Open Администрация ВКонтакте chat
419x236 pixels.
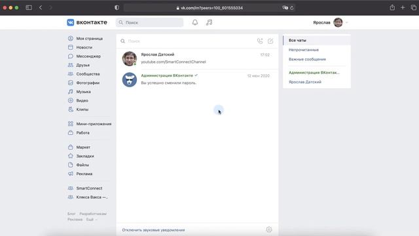pos(197,79)
